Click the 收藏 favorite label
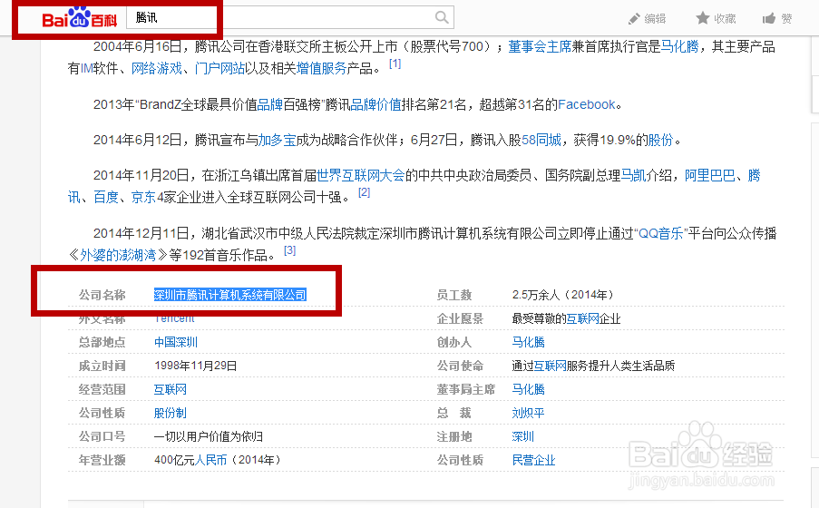 tap(725, 19)
